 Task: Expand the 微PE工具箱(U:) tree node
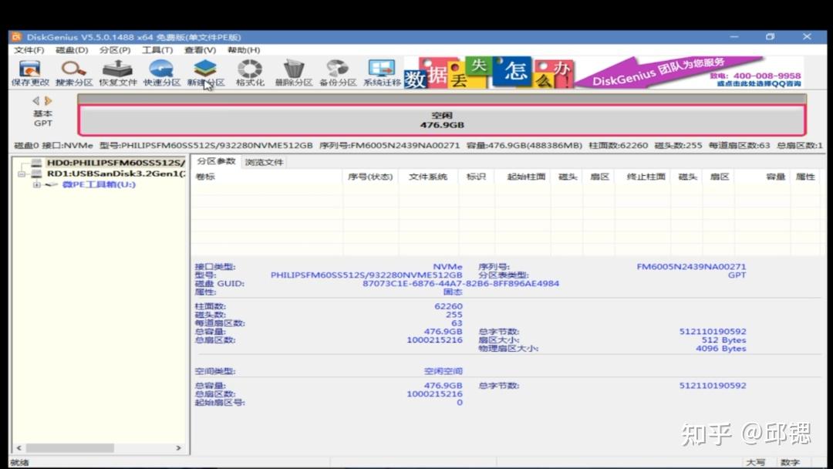click(x=37, y=184)
